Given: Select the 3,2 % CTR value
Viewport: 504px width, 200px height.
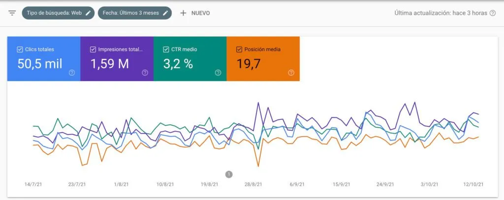Looking at the screenshot, I should click(178, 64).
